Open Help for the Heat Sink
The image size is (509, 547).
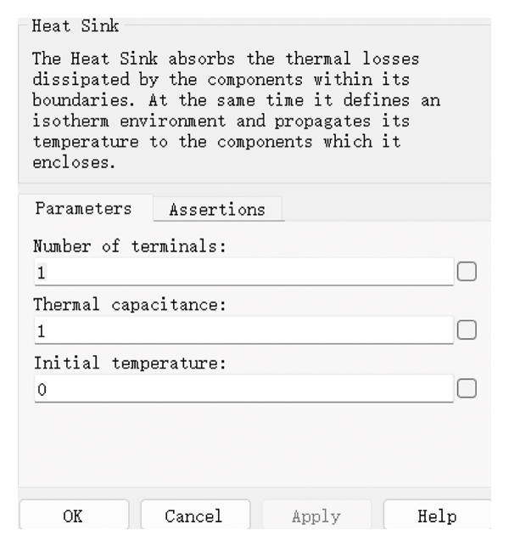click(x=437, y=516)
